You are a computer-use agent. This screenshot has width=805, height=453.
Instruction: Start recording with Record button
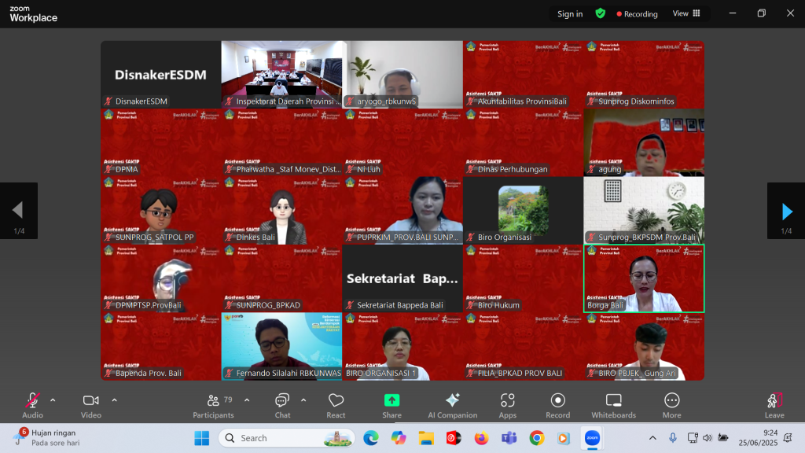pos(557,404)
